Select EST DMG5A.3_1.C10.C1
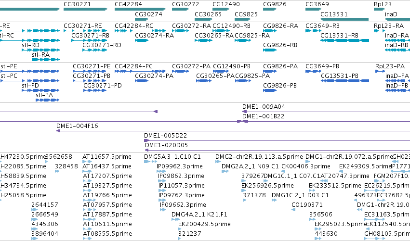Viewport: 410px width, 241px height. pyautogui.click(x=150, y=162)
